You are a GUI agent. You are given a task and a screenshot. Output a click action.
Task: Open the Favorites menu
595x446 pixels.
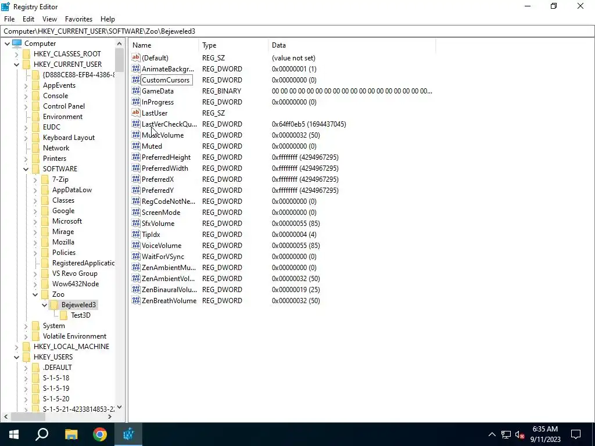[78, 19]
